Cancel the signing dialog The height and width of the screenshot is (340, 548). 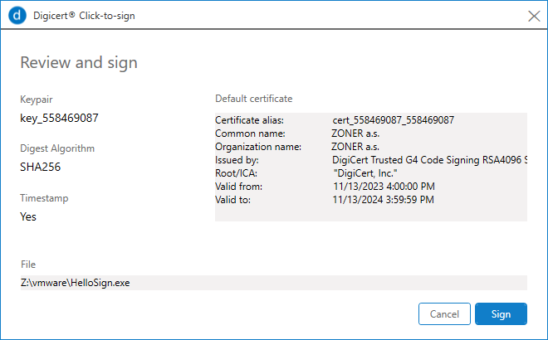click(x=444, y=313)
